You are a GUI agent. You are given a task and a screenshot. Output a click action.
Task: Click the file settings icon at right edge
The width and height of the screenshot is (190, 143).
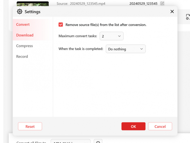[x=188, y=17]
